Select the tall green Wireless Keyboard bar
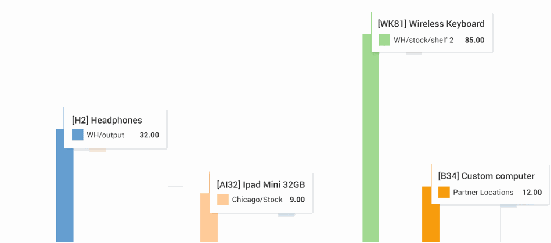551x243 pixels. tap(370, 145)
